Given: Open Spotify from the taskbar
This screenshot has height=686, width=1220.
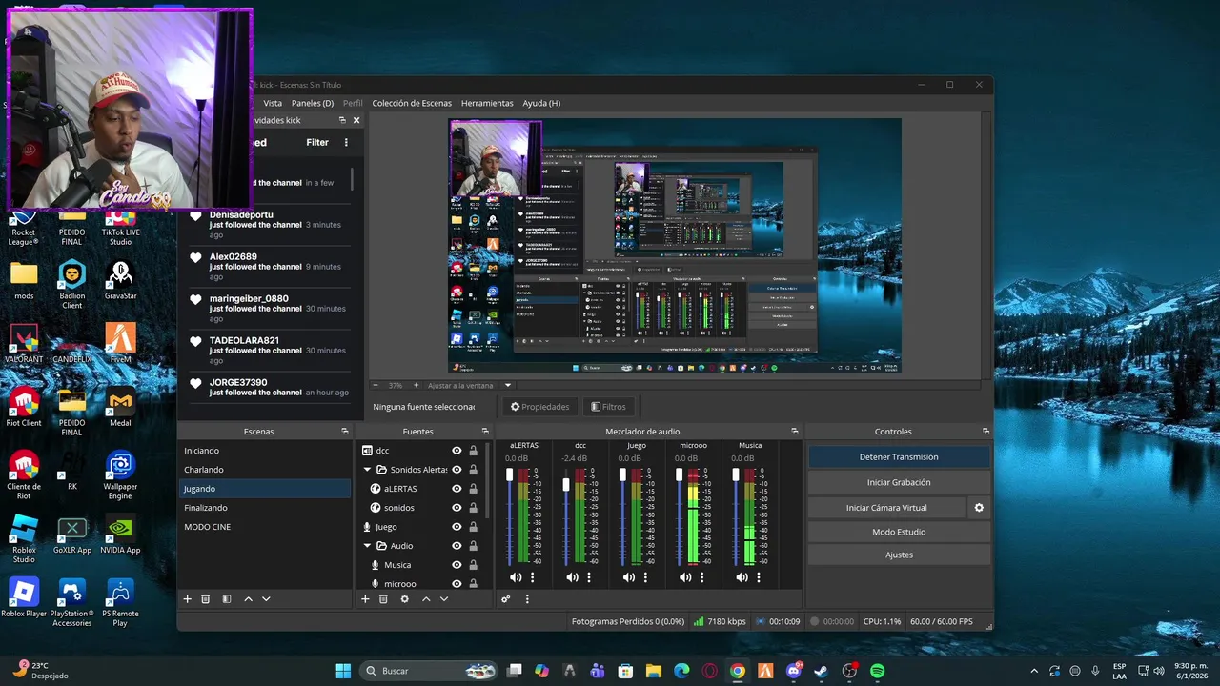Looking at the screenshot, I should click(x=878, y=671).
